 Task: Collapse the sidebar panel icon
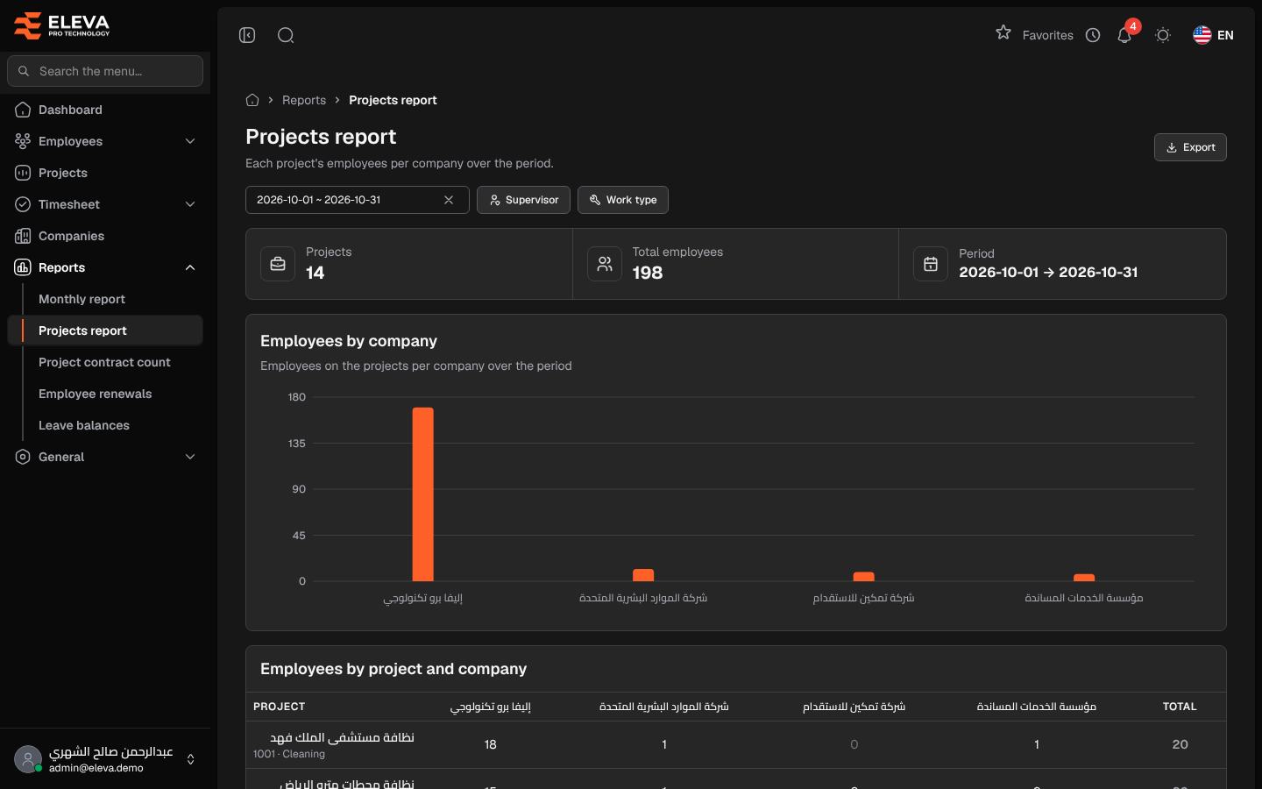coord(247,35)
